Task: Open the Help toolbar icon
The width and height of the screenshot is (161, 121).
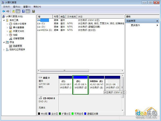Action: (23, 11)
